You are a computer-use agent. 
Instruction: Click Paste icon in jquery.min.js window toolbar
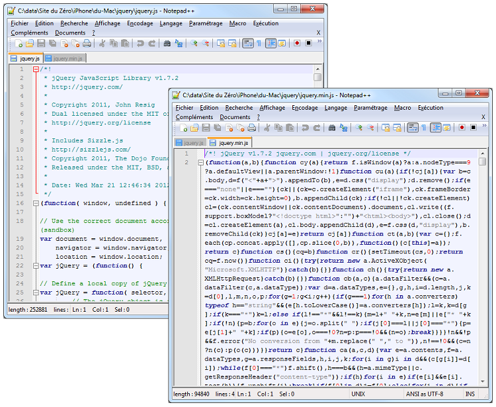pos(290,128)
